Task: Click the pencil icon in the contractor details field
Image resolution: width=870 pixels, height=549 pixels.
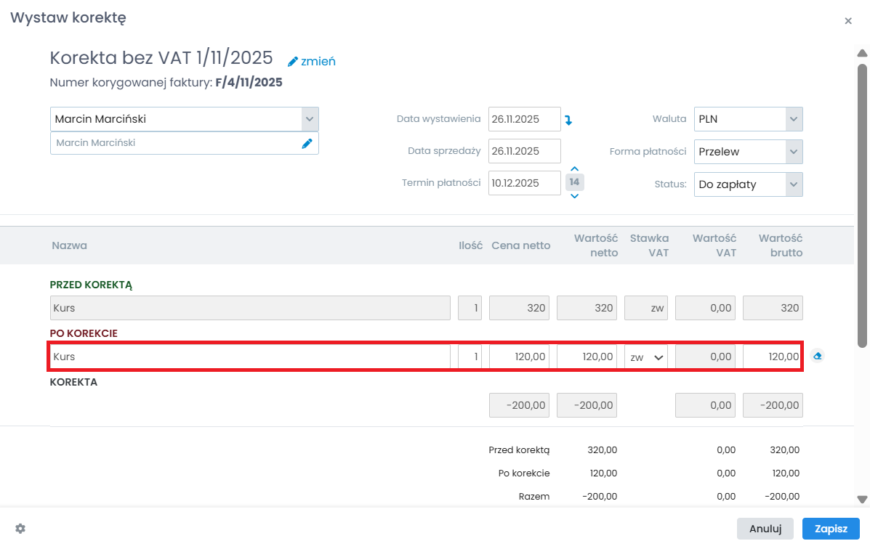Action: point(307,144)
